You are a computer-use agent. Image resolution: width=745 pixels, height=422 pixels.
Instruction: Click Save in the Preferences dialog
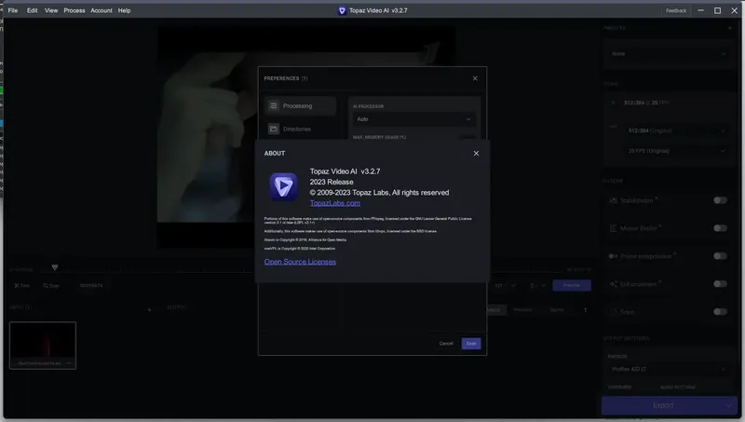471,344
